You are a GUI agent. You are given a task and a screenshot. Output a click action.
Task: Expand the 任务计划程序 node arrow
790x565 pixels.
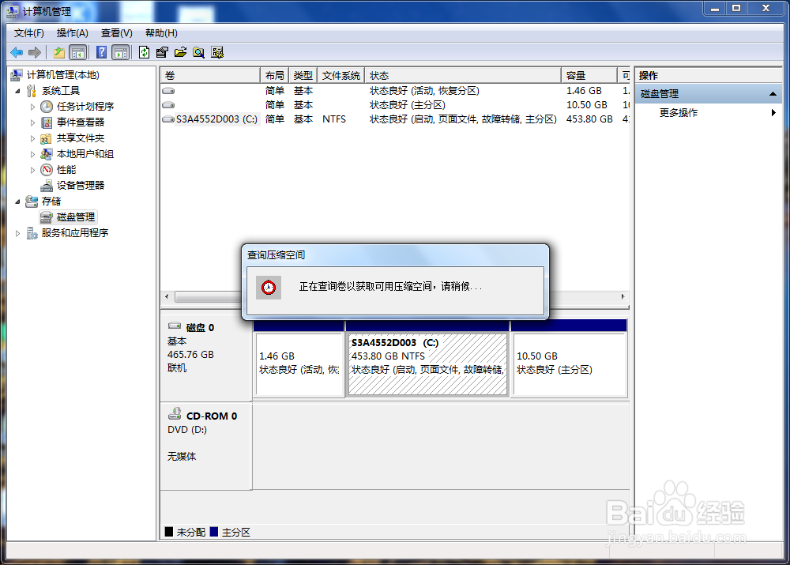point(32,107)
